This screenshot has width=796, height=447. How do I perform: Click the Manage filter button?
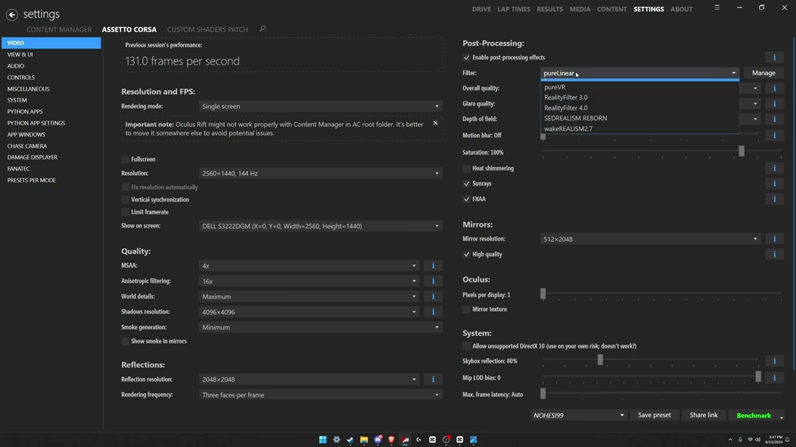[x=764, y=73]
